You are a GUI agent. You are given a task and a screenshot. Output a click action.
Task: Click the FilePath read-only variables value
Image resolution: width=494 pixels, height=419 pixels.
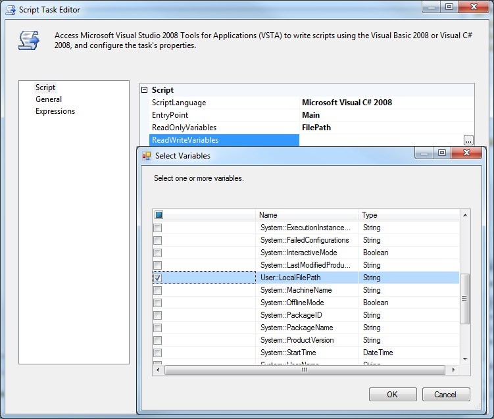pos(316,128)
